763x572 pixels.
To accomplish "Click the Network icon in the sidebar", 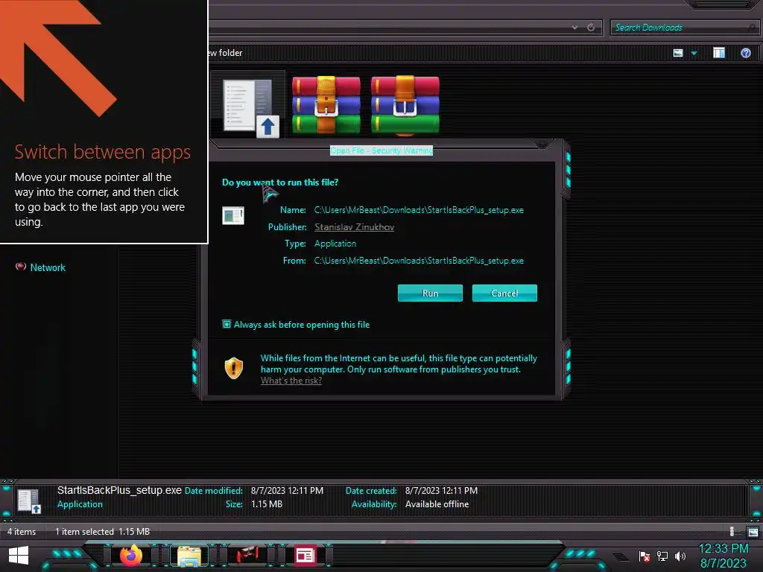I will click(20, 267).
